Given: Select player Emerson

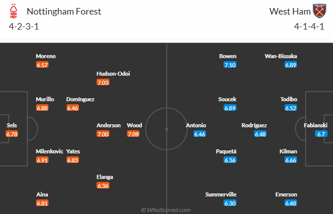Looking at the screenshot, I should point(286,194).
